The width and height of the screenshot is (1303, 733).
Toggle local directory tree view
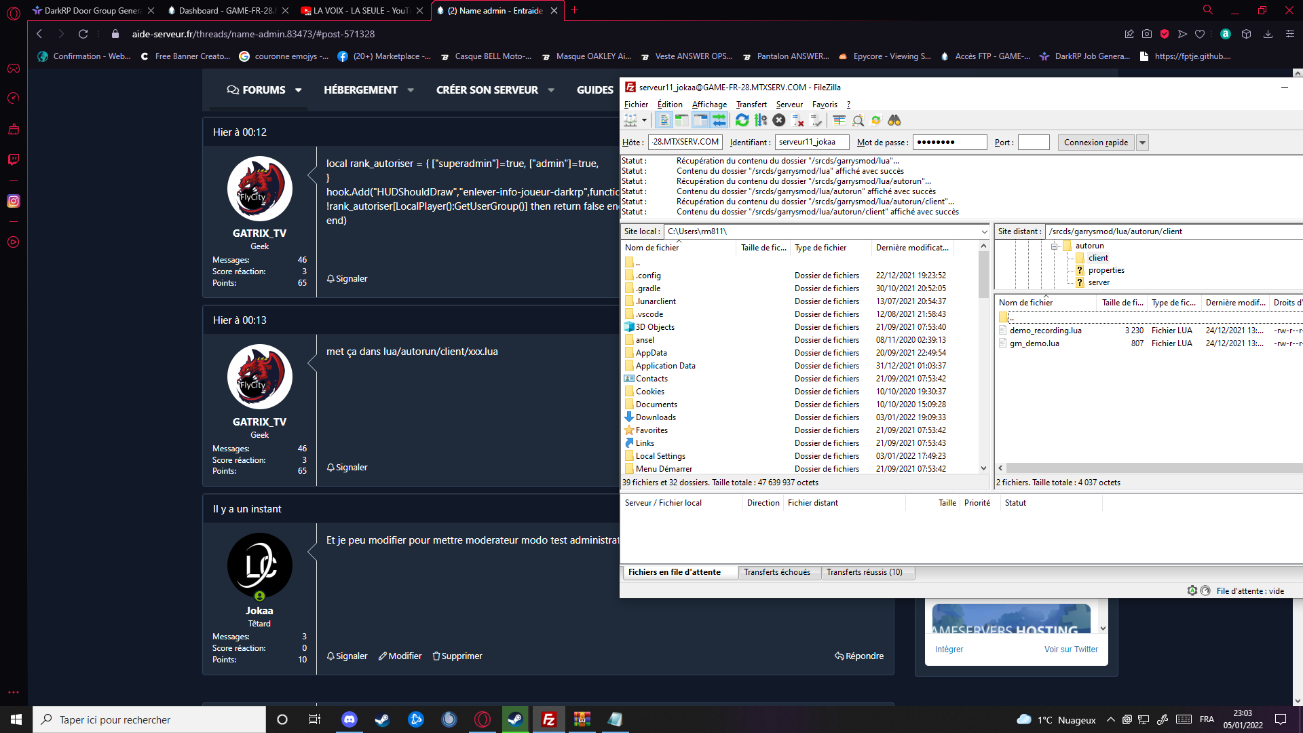click(x=681, y=120)
